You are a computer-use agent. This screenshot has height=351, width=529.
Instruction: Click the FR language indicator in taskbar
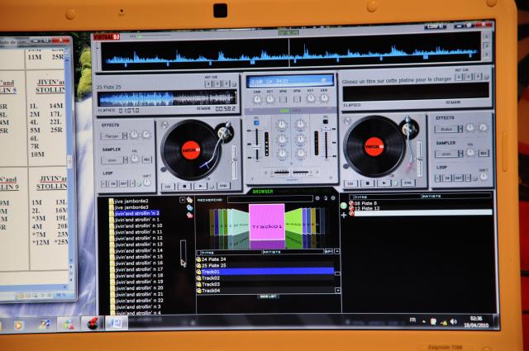tap(412, 320)
